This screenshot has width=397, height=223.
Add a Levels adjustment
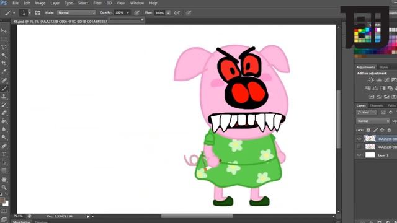(x=379, y=80)
